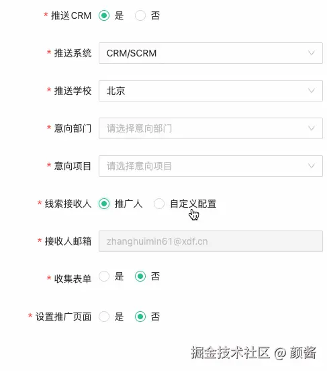Select 否 for 设置推广页面

[140, 317]
